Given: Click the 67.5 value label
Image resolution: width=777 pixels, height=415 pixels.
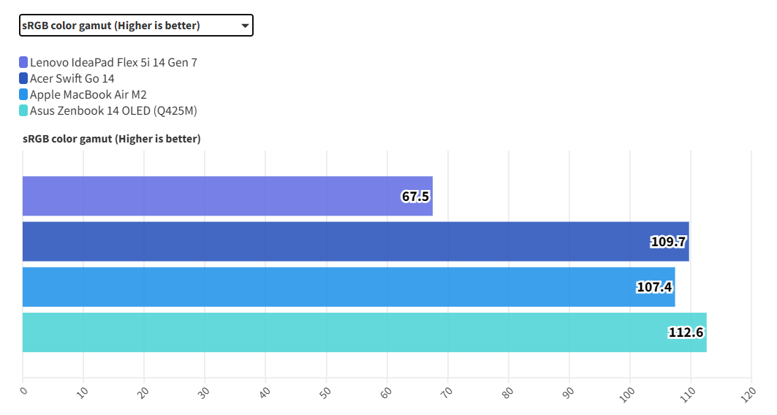Looking at the screenshot, I should coord(415,196).
